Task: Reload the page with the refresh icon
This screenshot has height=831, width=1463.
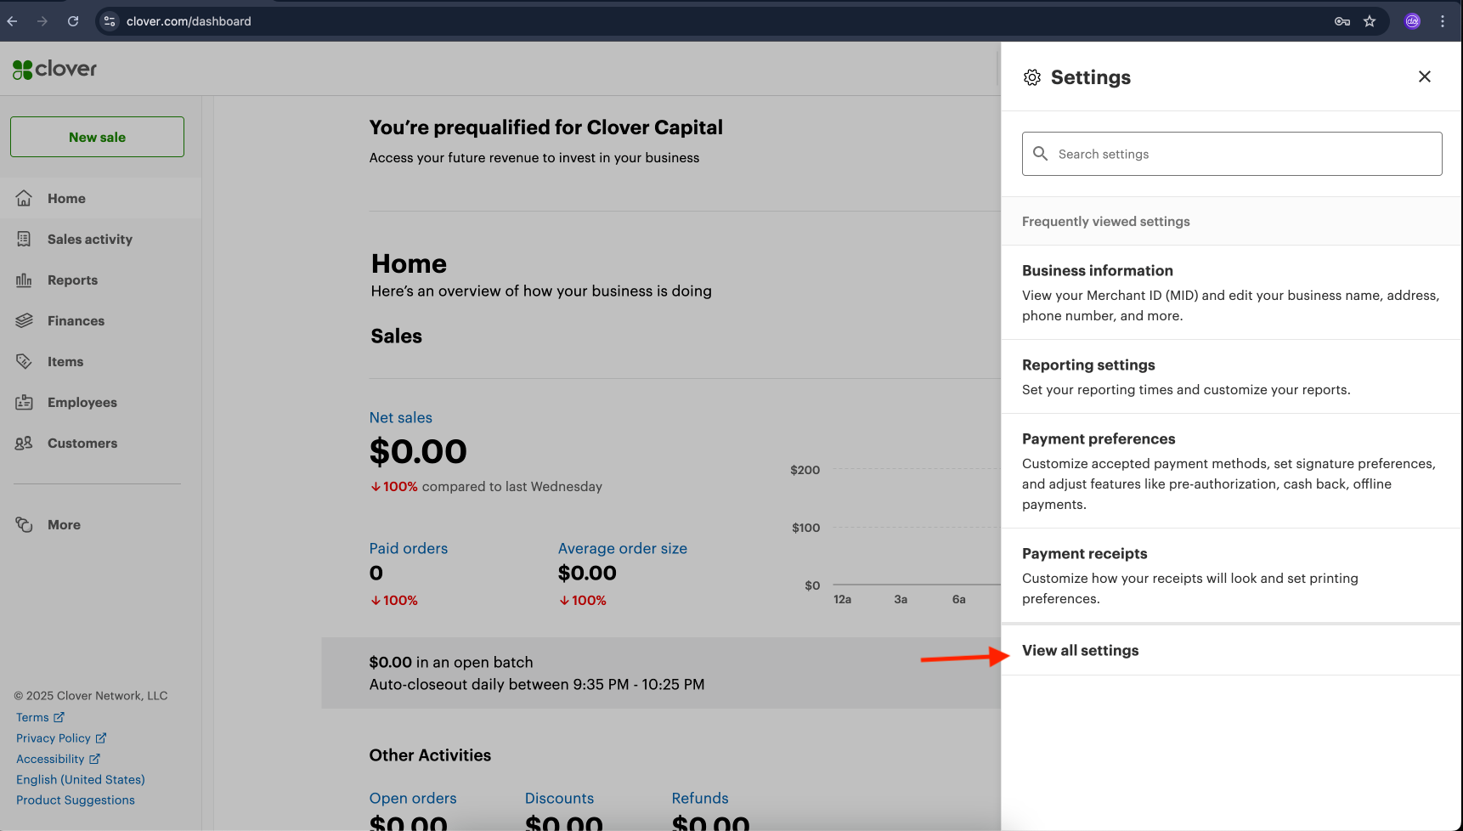Action: [x=73, y=21]
